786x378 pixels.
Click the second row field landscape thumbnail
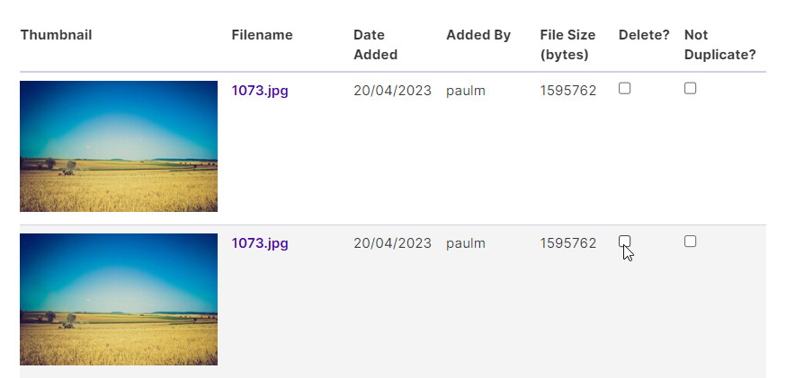[119, 299]
